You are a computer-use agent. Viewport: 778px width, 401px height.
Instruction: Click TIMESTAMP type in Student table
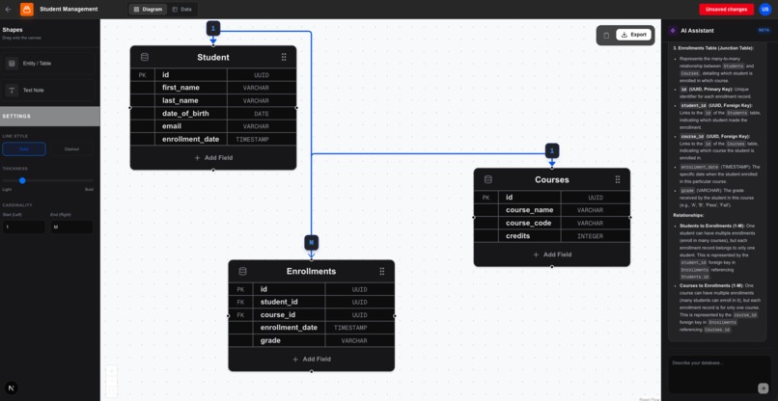pos(252,140)
